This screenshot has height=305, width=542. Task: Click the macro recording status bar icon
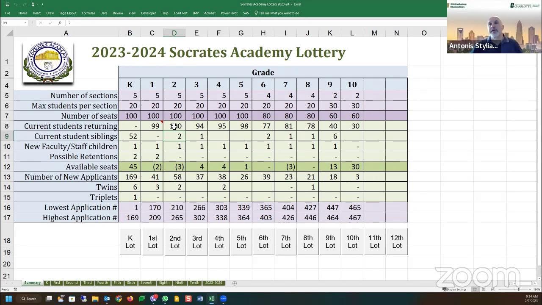[16, 289]
